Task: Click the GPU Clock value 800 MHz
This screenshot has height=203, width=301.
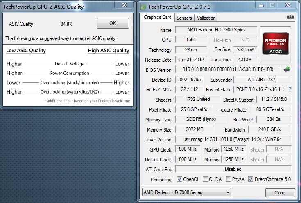Action: pos(188,149)
